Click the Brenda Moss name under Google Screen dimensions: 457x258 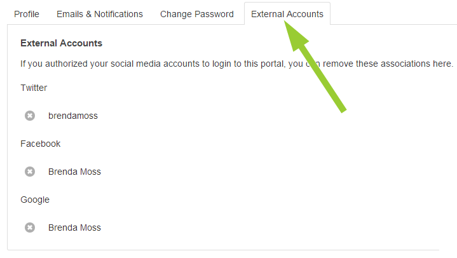[x=74, y=227]
